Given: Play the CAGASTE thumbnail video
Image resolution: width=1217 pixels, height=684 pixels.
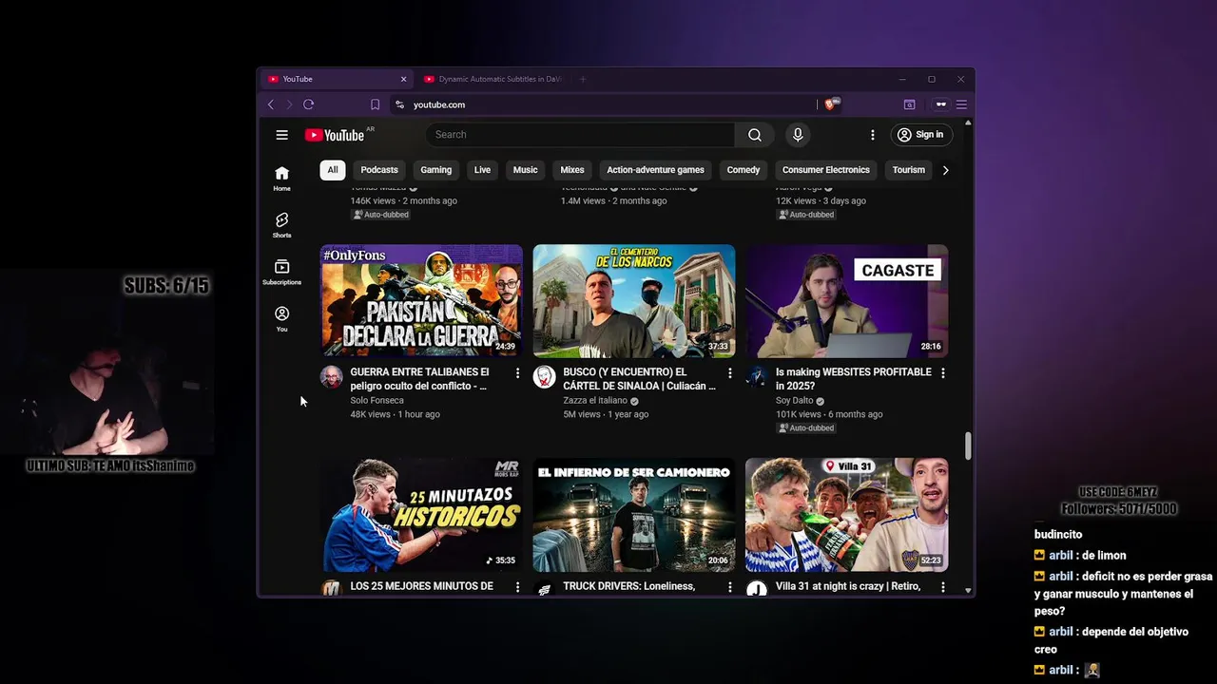Looking at the screenshot, I should tap(847, 301).
